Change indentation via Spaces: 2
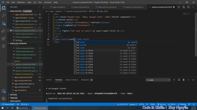 point(133,104)
